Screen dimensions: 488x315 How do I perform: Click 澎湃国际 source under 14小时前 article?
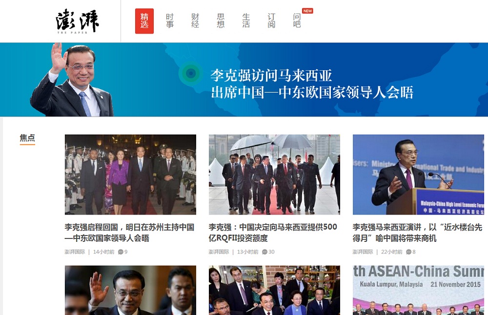(x=75, y=252)
